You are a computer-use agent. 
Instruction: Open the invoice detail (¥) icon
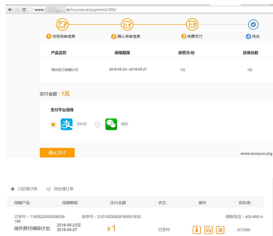click(208, 230)
